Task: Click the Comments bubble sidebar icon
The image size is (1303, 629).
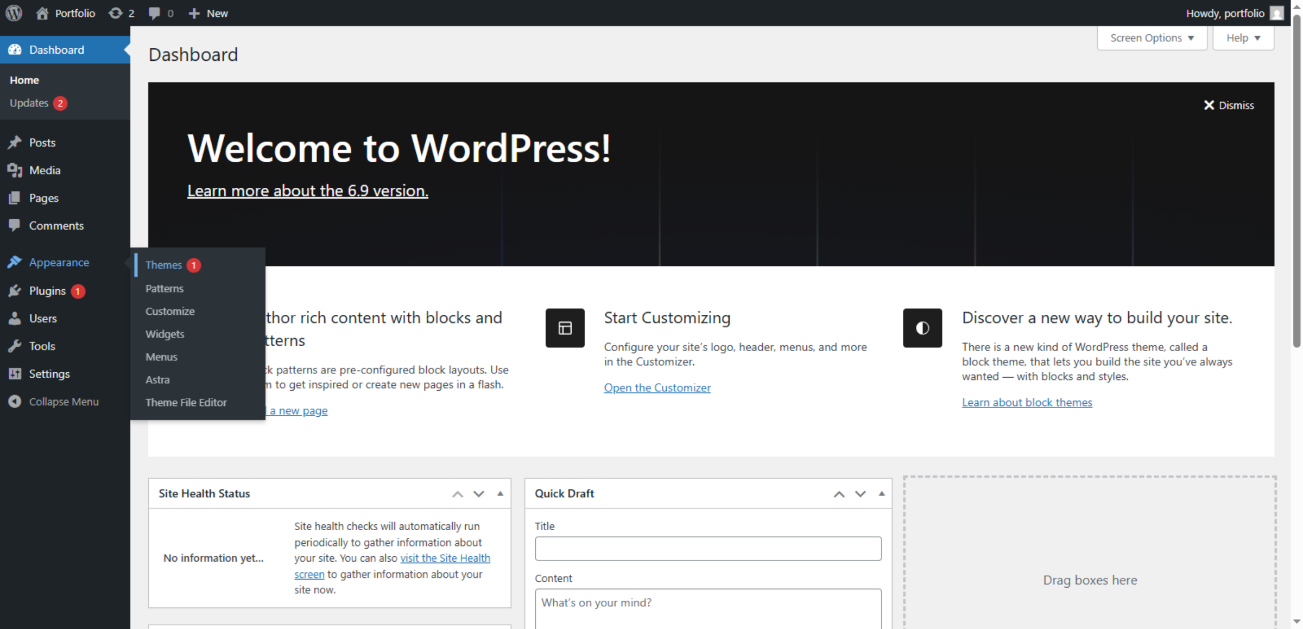Action: [x=15, y=225]
